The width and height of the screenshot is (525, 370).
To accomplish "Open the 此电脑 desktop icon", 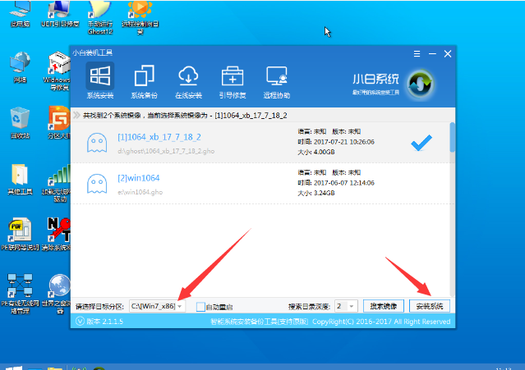I will point(20,14).
